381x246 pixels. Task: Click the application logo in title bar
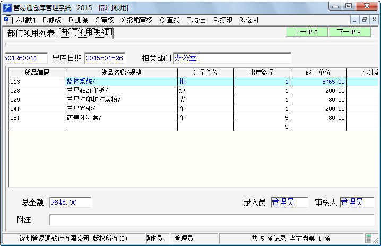pos(7,6)
